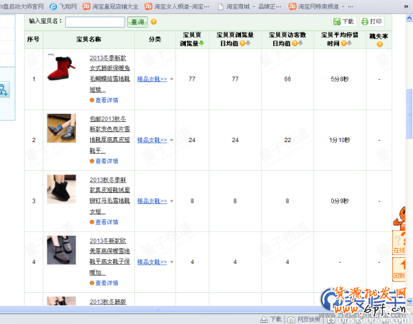Click the help icon beside 查询 button
This screenshot has height=324, width=413.
point(153,22)
